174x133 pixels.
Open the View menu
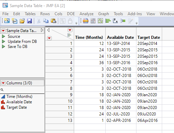[x=151, y=14]
